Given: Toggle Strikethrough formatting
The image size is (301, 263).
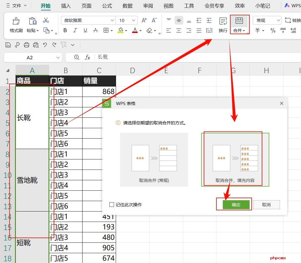Looking at the screenshot, I should 96,30.
